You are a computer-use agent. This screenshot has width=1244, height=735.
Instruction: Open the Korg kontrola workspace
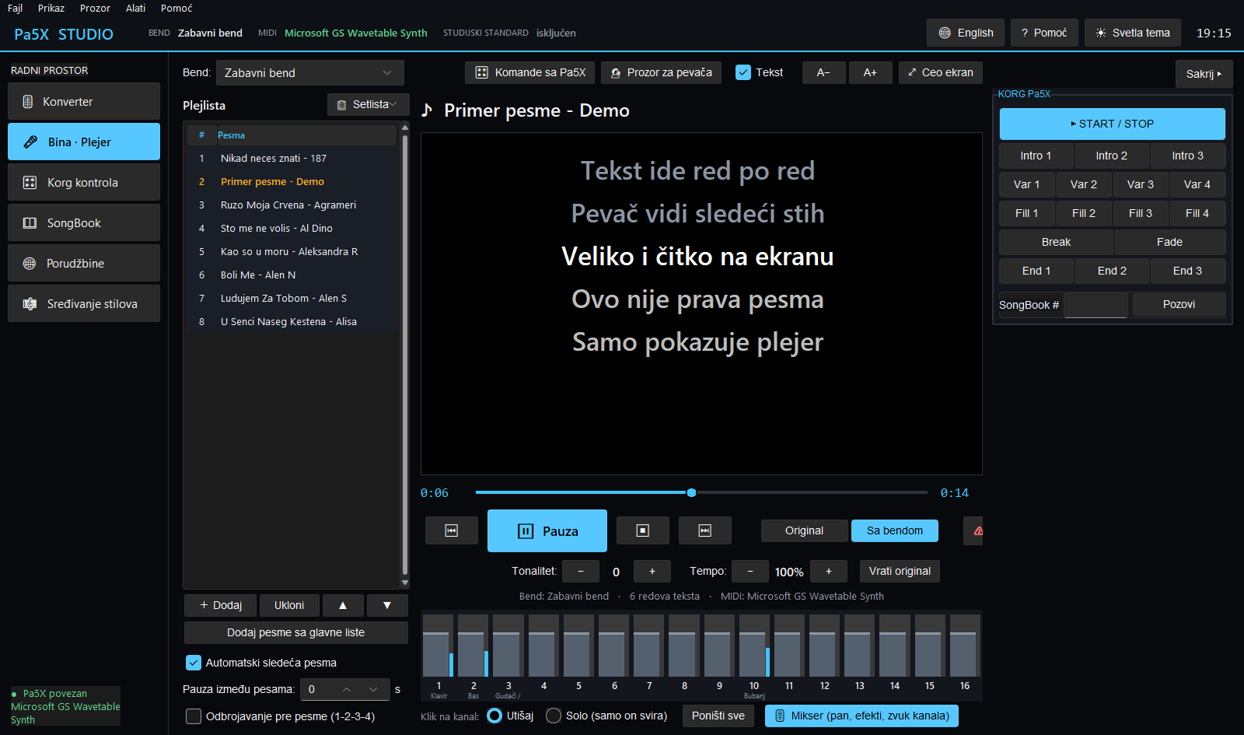[x=84, y=183]
